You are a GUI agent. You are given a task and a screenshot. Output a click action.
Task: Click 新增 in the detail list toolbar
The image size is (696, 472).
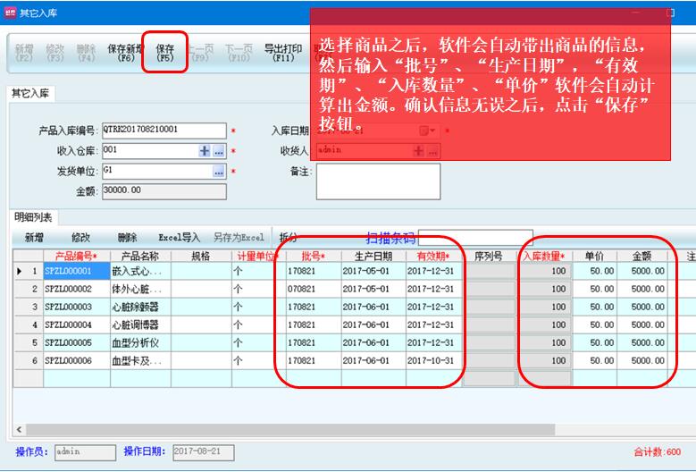[x=34, y=238]
